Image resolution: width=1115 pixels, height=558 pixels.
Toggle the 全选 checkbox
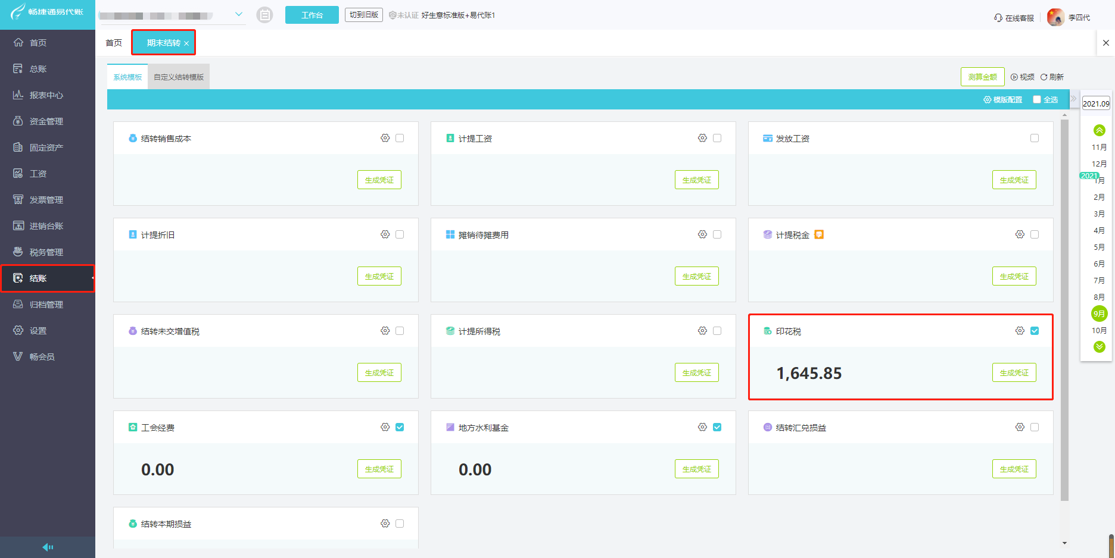coord(1037,99)
